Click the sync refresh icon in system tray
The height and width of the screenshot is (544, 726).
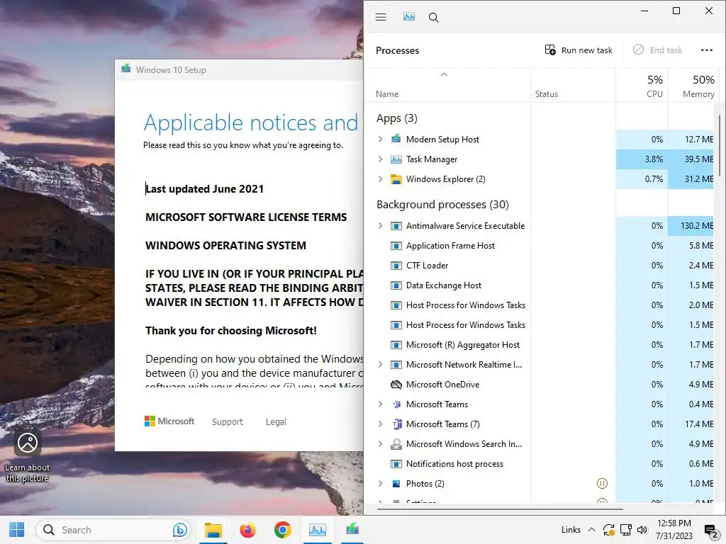(608, 530)
